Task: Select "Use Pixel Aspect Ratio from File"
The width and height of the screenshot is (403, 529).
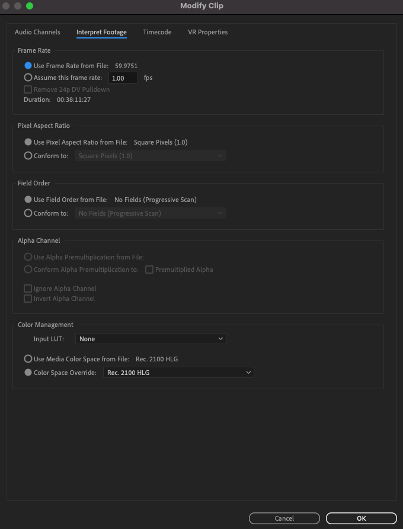Action: click(x=28, y=142)
